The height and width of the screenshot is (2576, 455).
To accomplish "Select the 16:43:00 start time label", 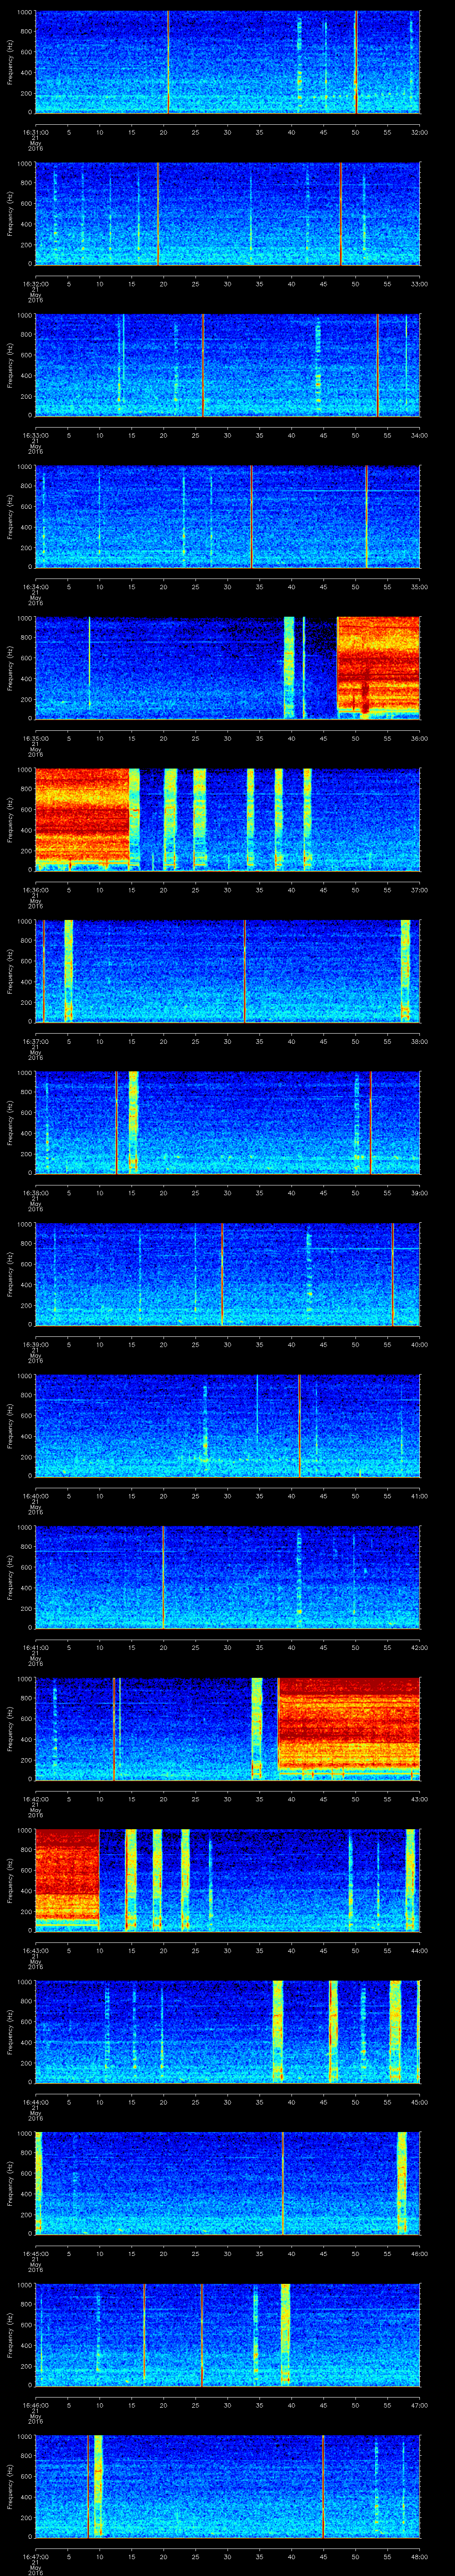I will [x=36, y=1949].
